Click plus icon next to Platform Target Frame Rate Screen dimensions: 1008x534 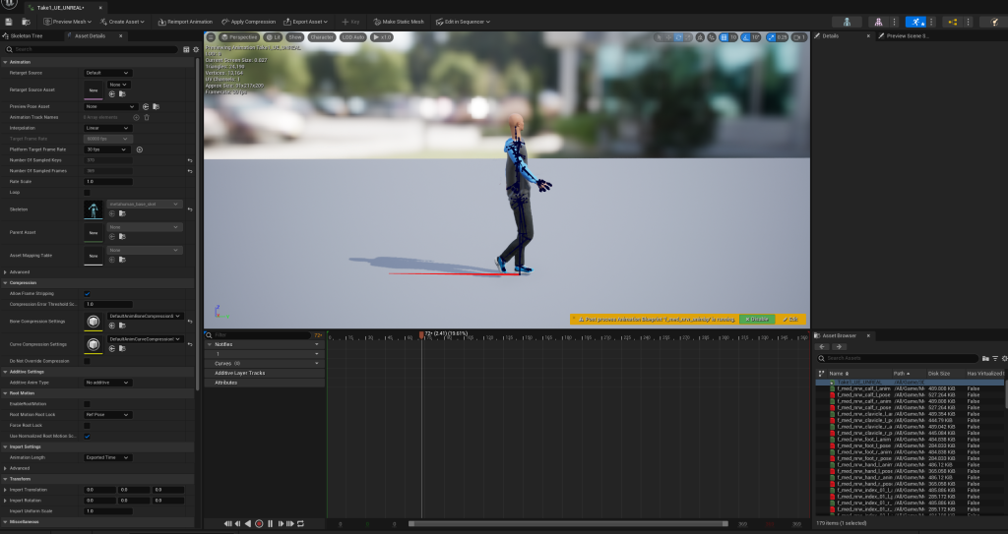coord(140,149)
